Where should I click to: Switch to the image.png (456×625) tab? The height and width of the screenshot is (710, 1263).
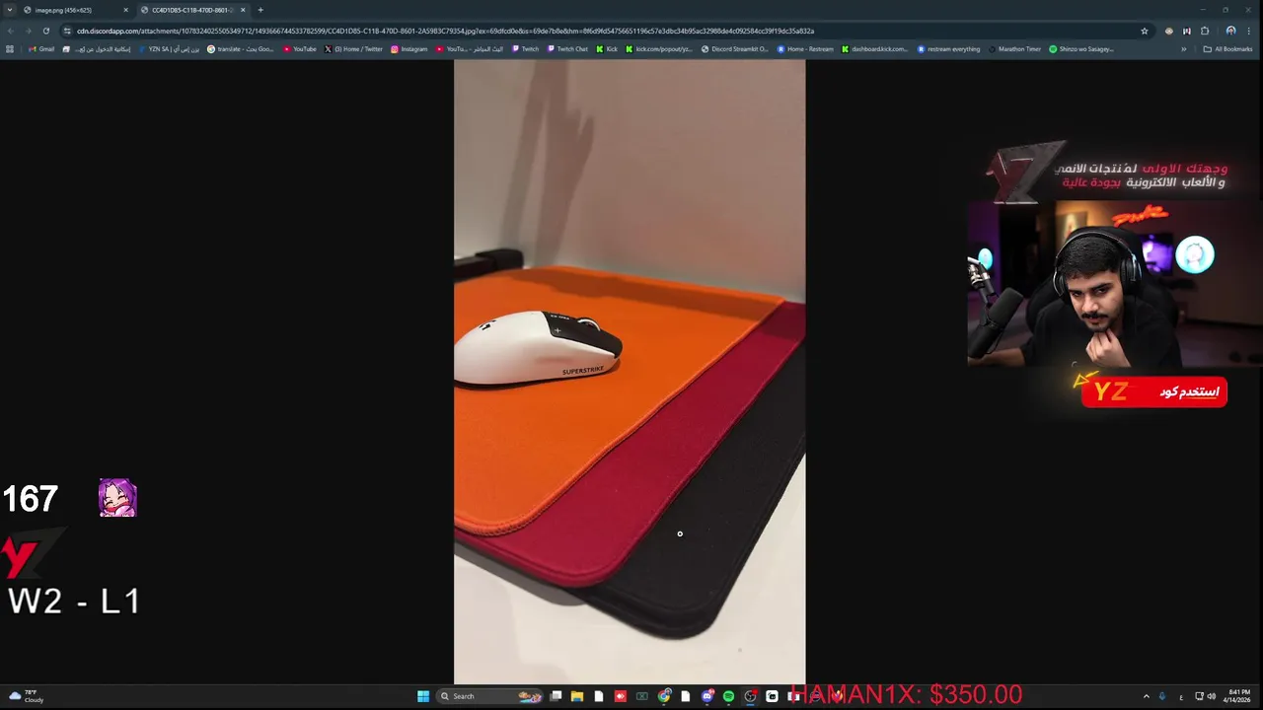(x=75, y=10)
